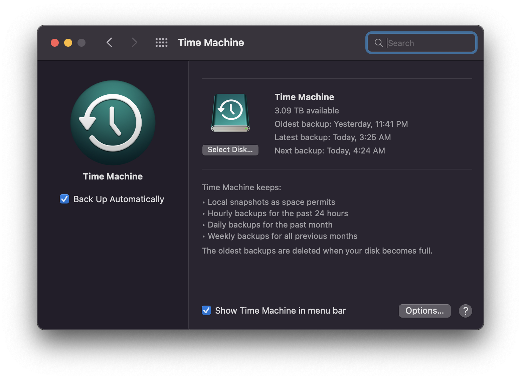Click the Time Machine backup disk icon

coord(230,112)
